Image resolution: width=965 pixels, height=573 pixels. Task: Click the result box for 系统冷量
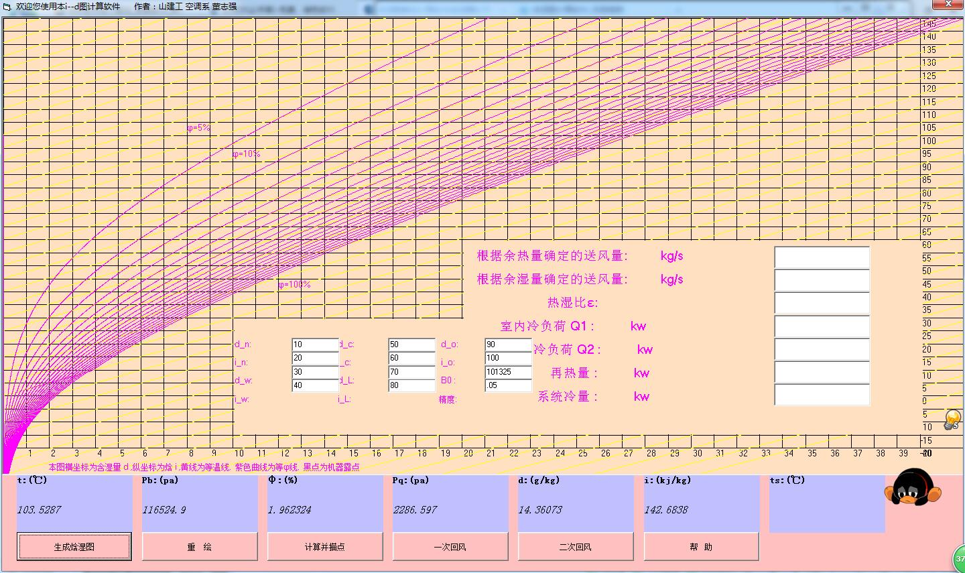tap(822, 395)
